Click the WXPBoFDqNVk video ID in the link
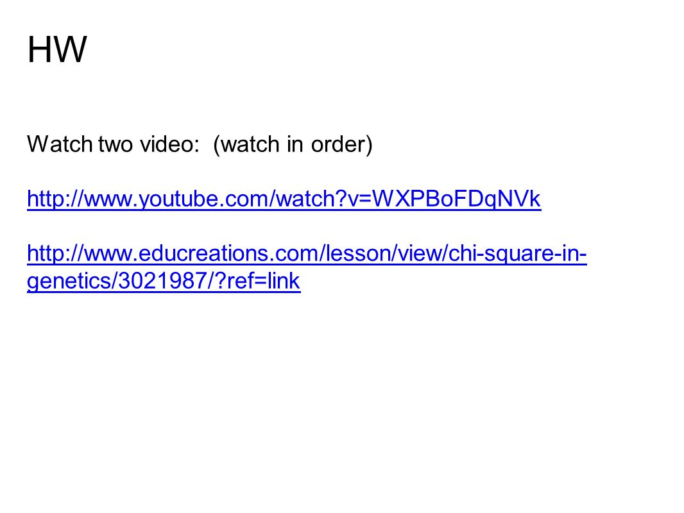Image resolution: width=684 pixels, height=513 pixels. coord(456,199)
